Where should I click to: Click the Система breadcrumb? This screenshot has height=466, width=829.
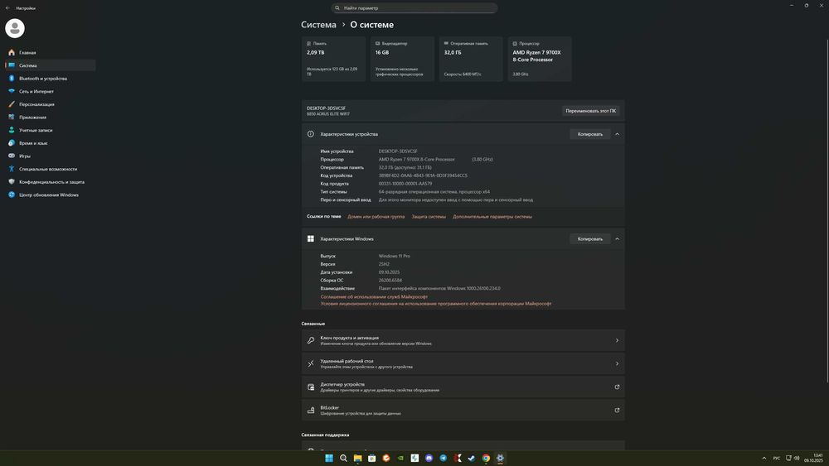[x=318, y=25]
